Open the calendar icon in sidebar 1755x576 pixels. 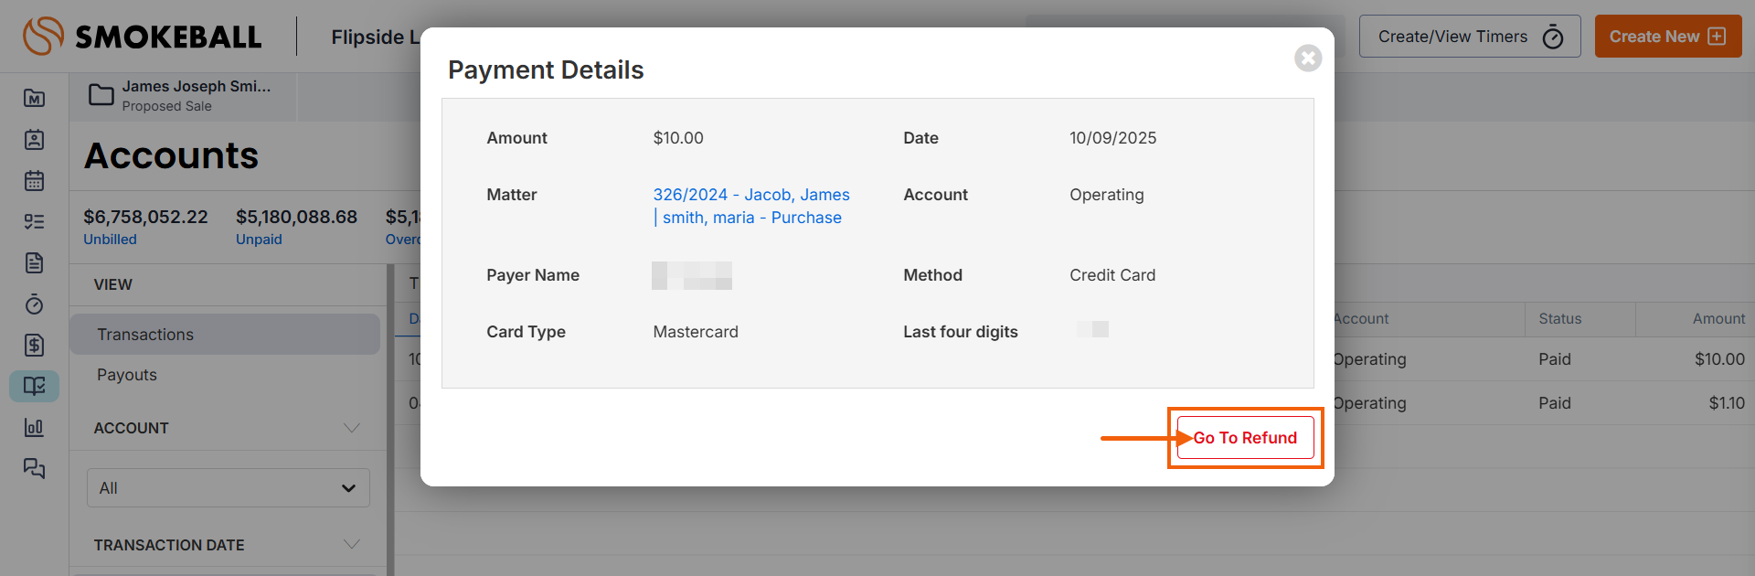coord(34,180)
